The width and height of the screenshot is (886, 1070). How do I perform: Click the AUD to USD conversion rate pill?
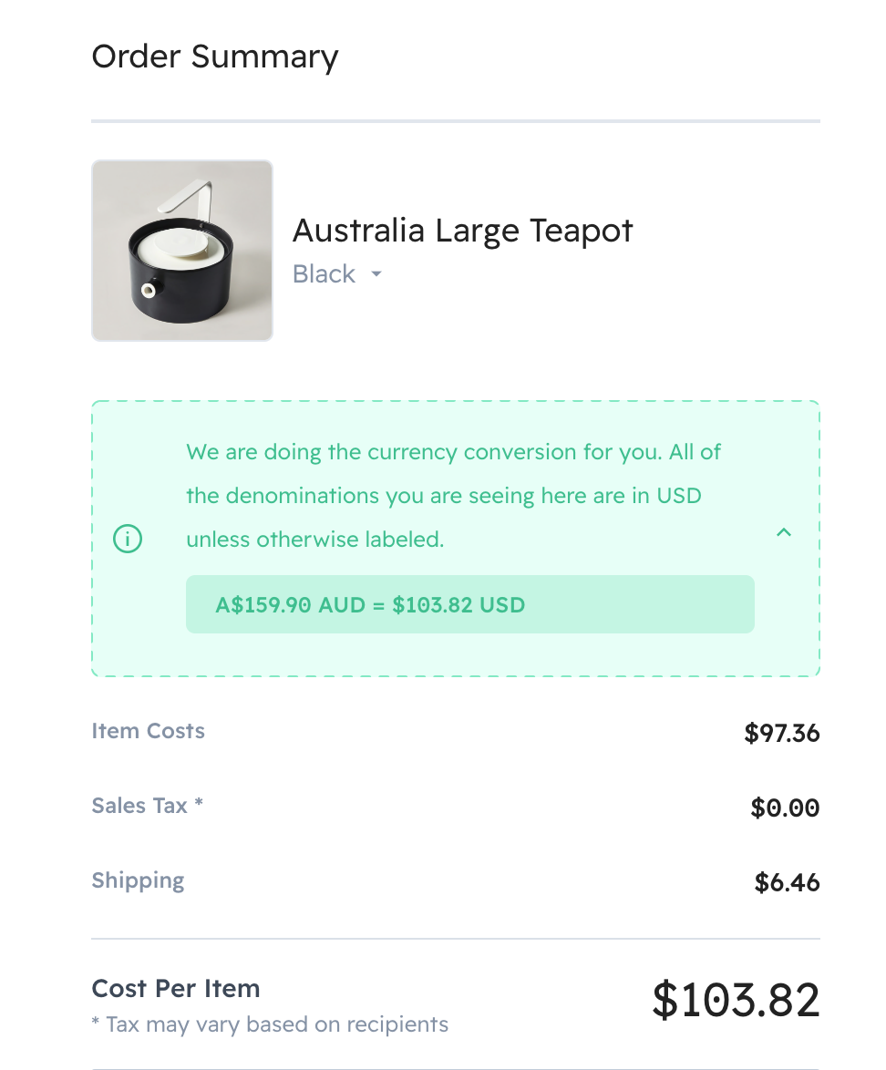tap(469, 604)
